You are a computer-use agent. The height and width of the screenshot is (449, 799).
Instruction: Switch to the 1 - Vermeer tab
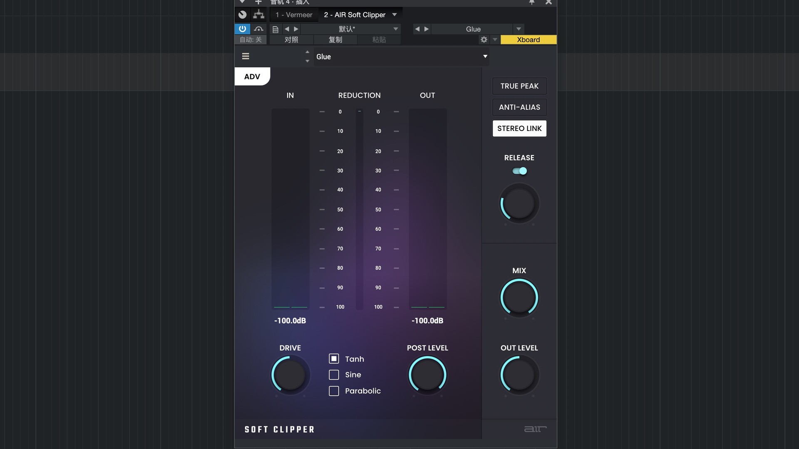pyautogui.click(x=294, y=15)
